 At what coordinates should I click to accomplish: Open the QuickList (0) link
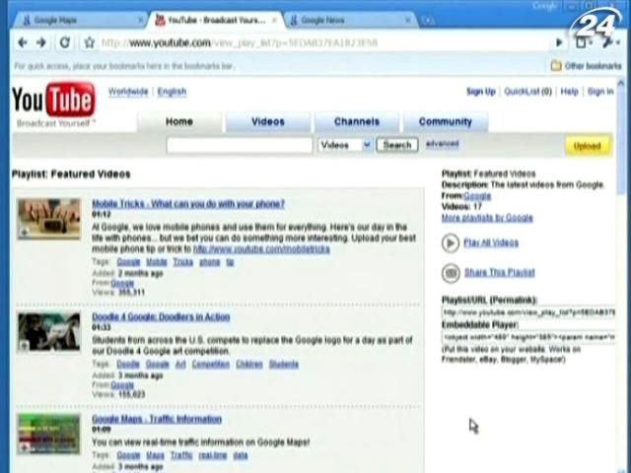(528, 92)
